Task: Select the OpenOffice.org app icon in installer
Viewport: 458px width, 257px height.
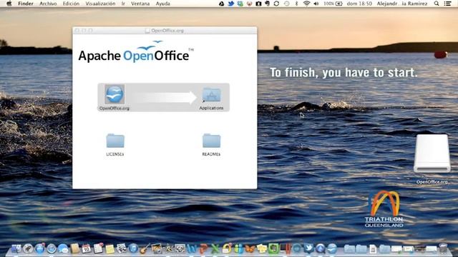Action: 114,94
